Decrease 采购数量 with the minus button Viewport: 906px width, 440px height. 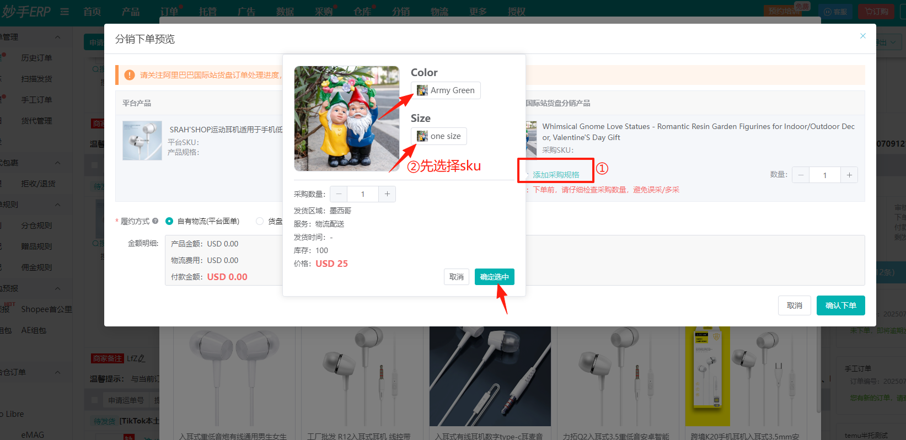[x=339, y=194]
